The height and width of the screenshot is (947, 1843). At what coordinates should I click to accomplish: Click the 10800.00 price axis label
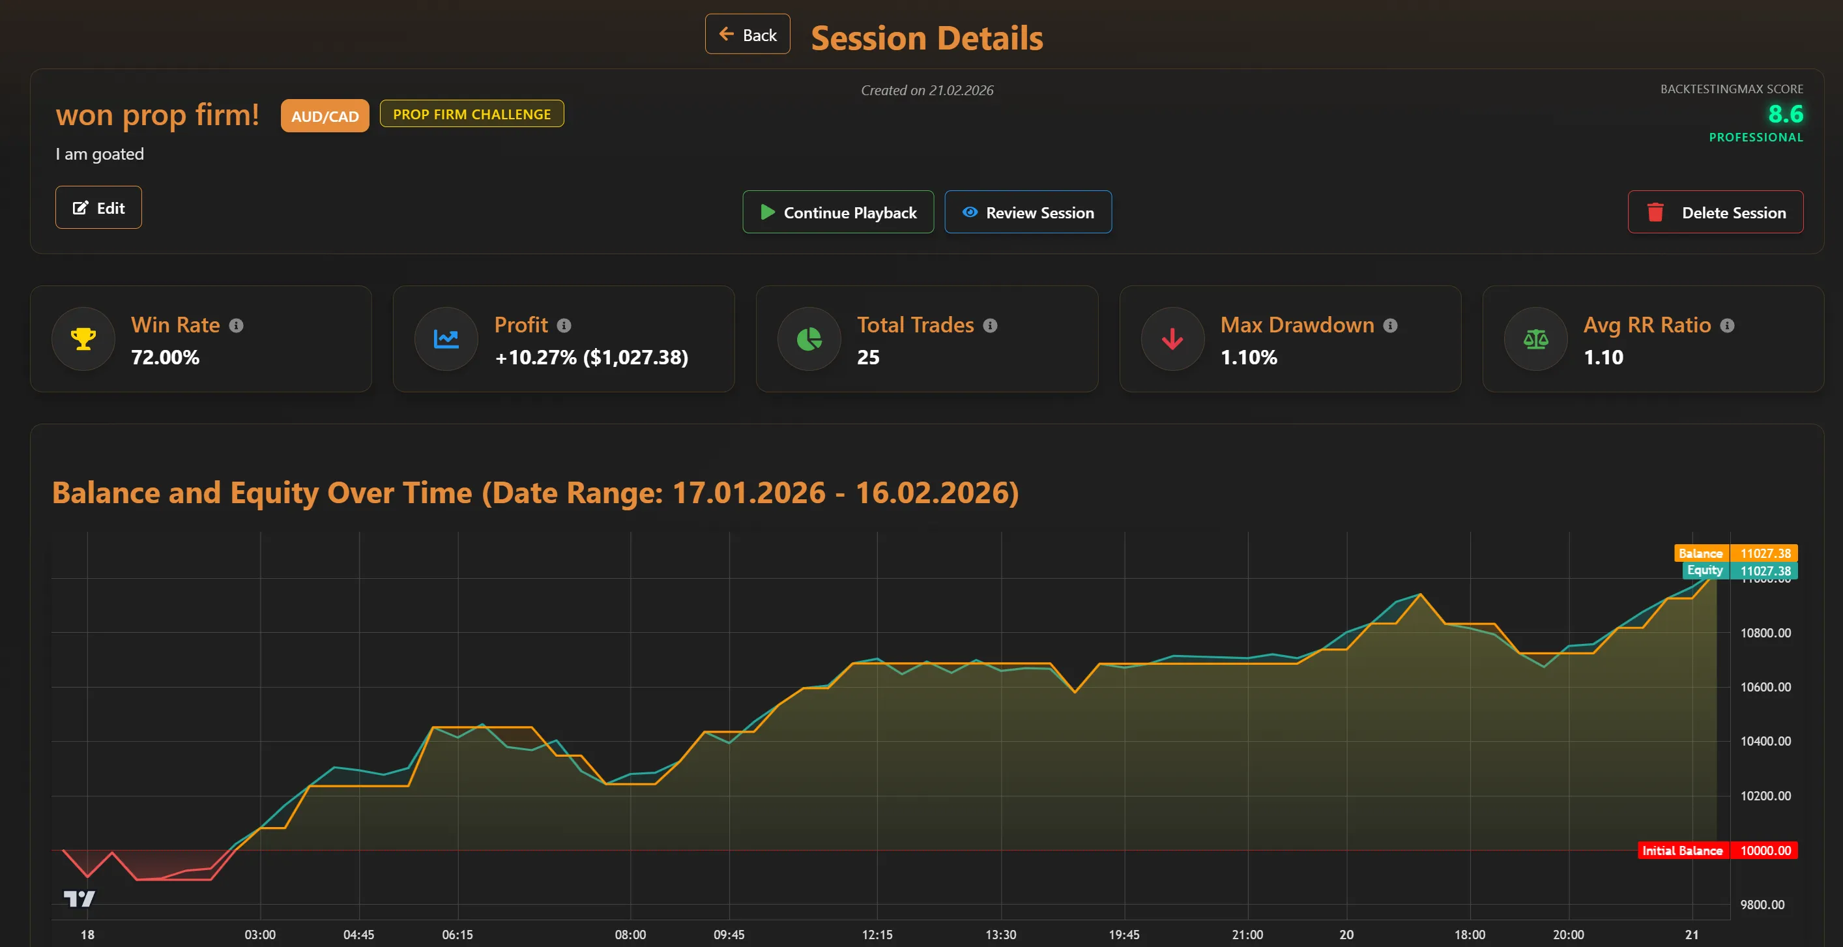[x=1765, y=633]
